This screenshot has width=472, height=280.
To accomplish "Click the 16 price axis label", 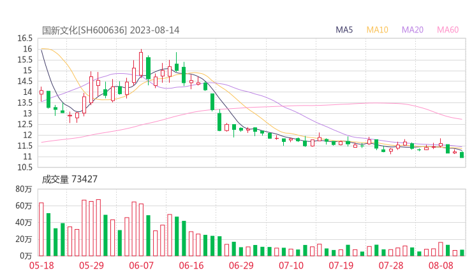I will (27, 49).
